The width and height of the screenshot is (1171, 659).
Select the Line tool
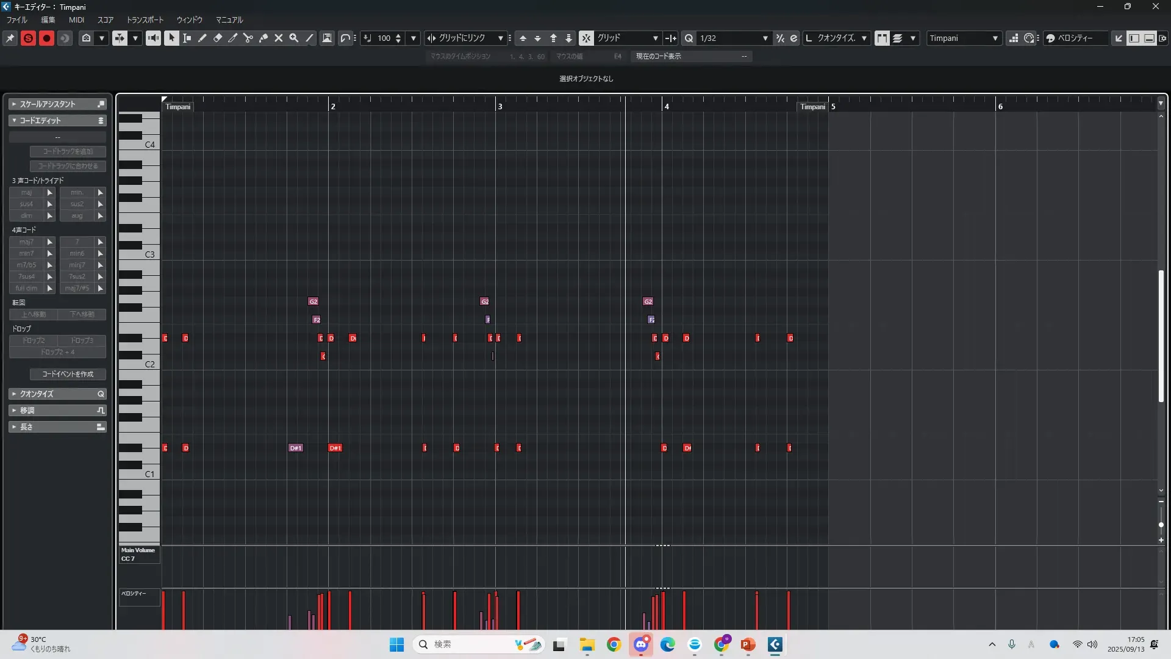(309, 38)
